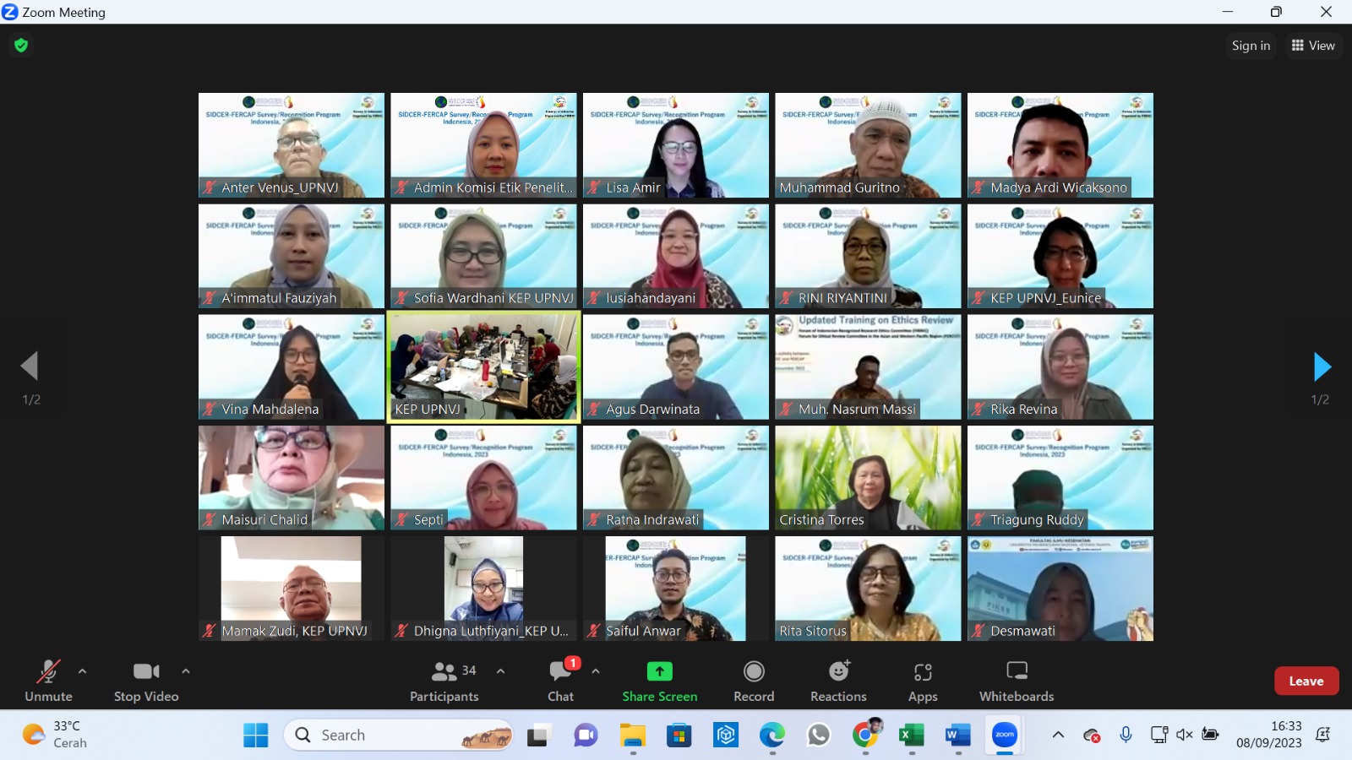Stop the video camera
Viewport: 1352px width, 760px height.
point(146,681)
